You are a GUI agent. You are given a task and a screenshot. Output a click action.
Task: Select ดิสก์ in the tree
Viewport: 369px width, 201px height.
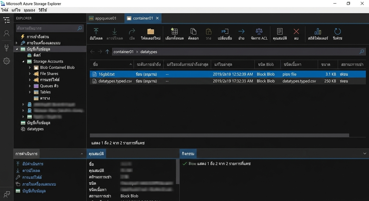coord(37,55)
